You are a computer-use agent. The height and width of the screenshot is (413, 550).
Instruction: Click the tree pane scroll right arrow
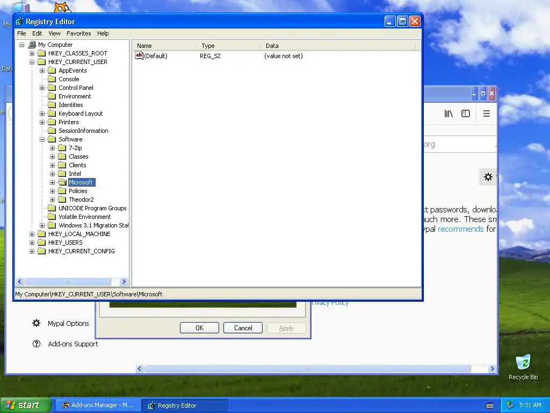point(124,281)
